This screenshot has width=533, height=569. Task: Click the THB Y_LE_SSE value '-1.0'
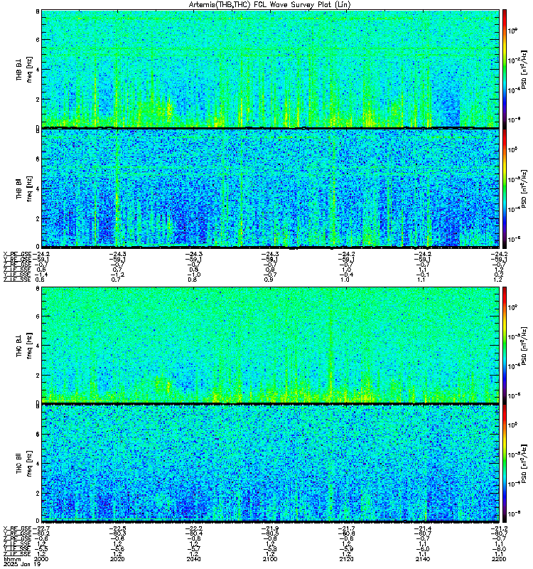point(194,275)
